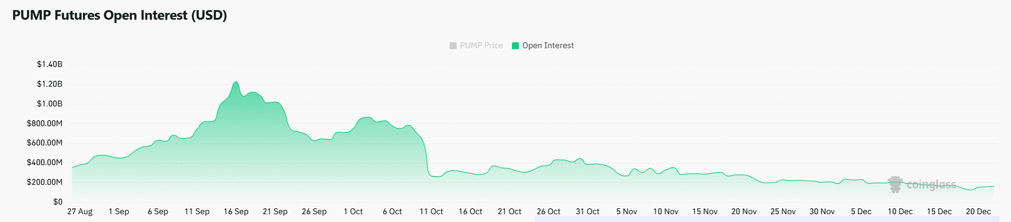
Task: Click the grey PUMP Price legend swatch
Action: coord(453,45)
